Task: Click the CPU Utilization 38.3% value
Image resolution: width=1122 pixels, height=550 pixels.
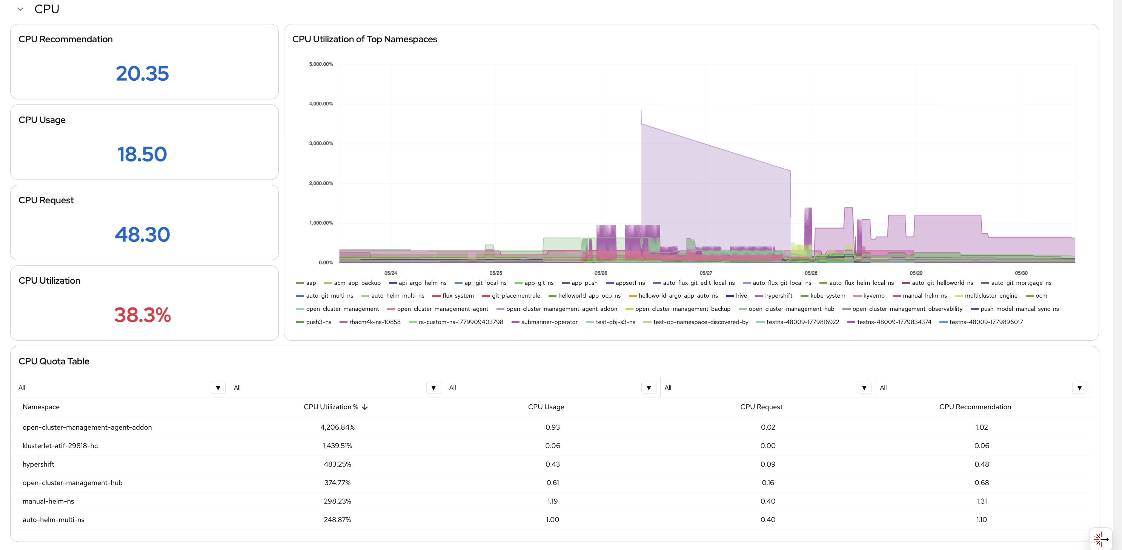Action: 143,315
